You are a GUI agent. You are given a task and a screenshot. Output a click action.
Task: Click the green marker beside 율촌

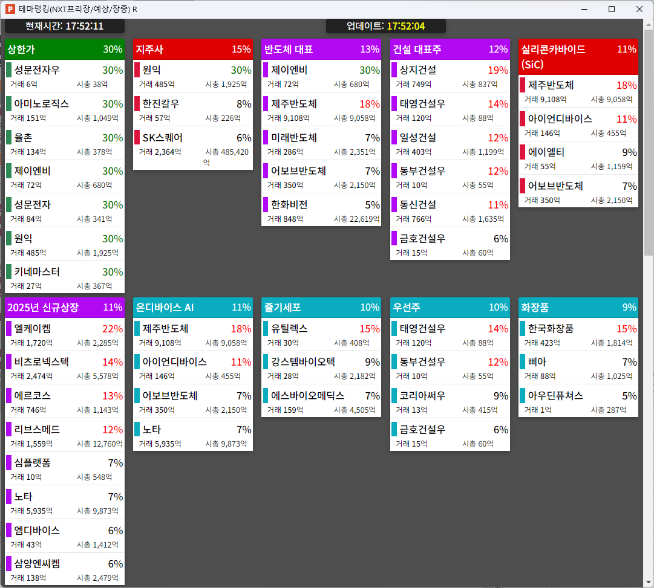[x=8, y=137]
